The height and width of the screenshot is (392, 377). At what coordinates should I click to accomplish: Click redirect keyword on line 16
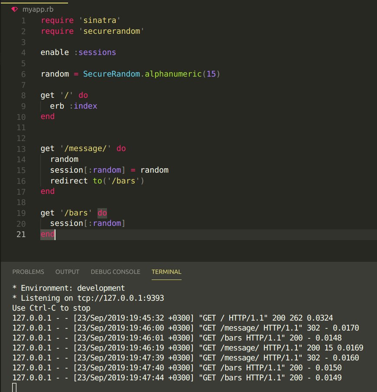click(69, 181)
